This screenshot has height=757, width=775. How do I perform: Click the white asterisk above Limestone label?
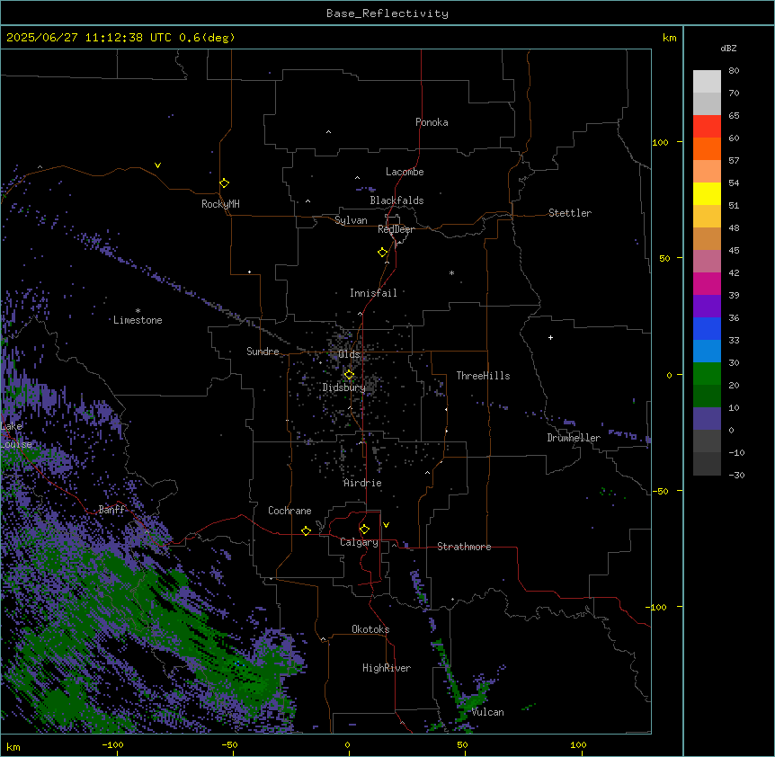(x=138, y=310)
